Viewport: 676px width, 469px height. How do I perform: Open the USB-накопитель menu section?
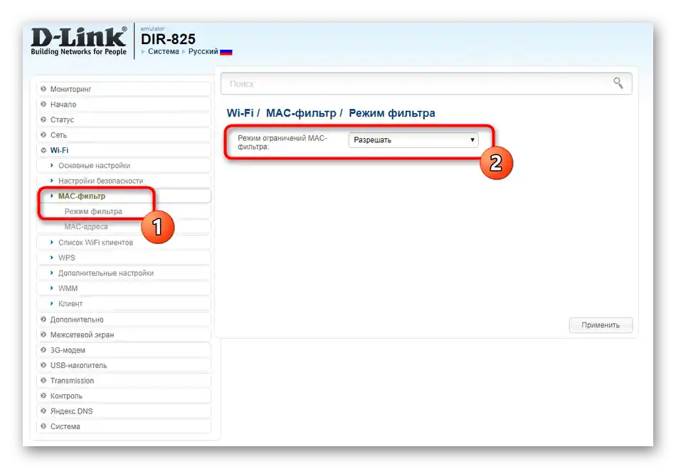coord(124,365)
